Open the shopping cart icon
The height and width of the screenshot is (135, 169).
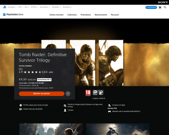[160, 7]
